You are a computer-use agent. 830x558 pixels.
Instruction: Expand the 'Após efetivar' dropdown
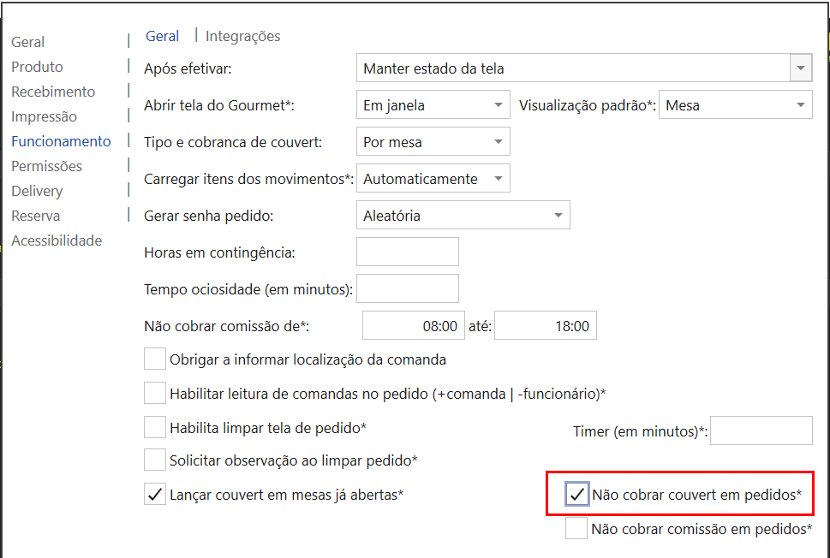(x=800, y=68)
